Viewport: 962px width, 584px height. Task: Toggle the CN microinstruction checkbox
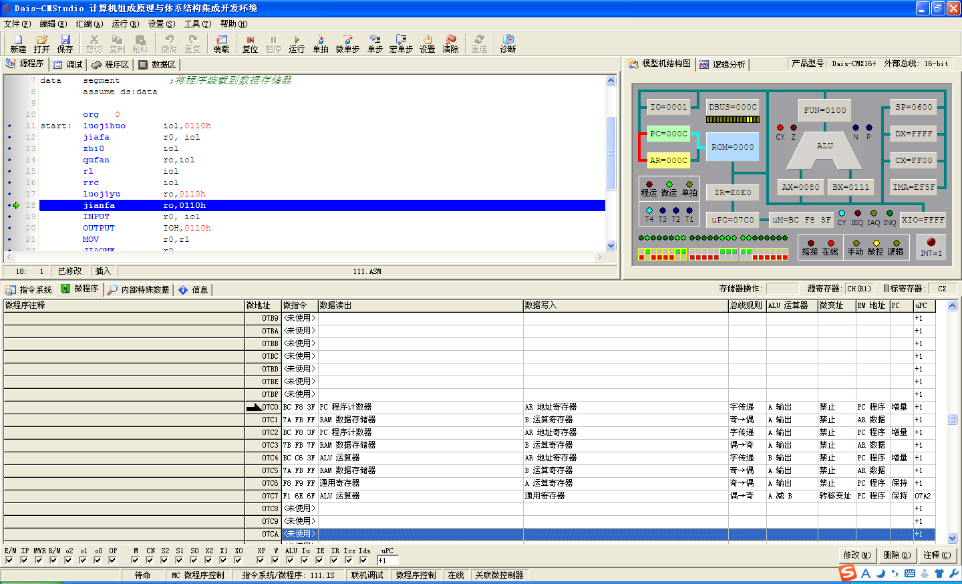(150, 560)
